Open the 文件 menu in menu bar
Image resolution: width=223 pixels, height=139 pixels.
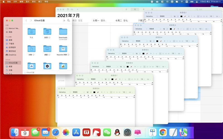[15, 2]
